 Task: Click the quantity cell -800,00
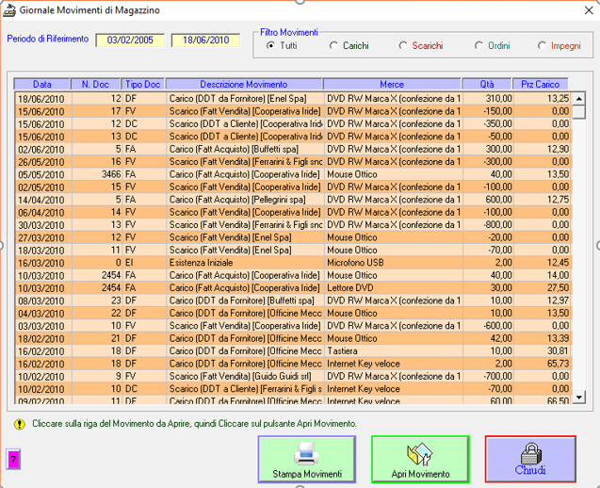pos(488,225)
